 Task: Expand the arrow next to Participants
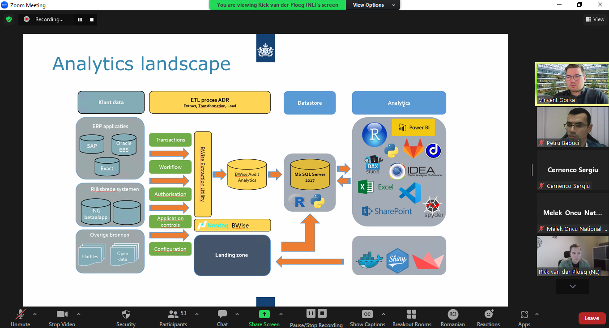[197, 314]
